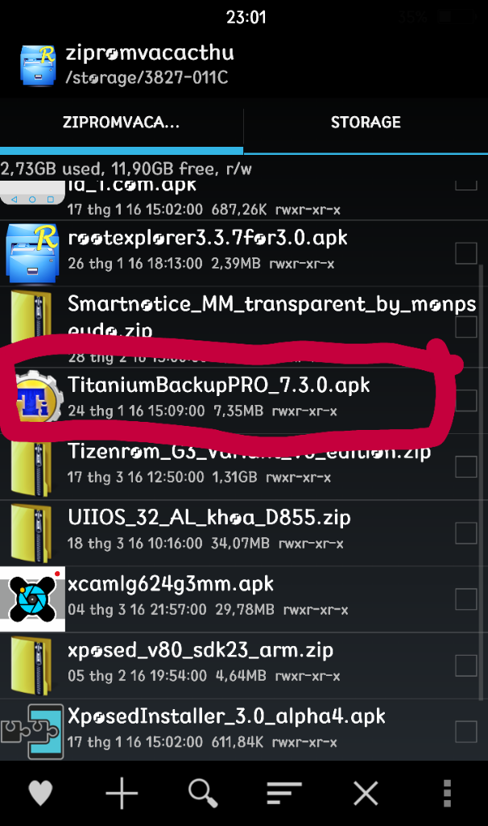
Task: Select checkbox beside UIIOS_32_AL_khoa_D855.zip
Action: pyautogui.click(x=466, y=532)
